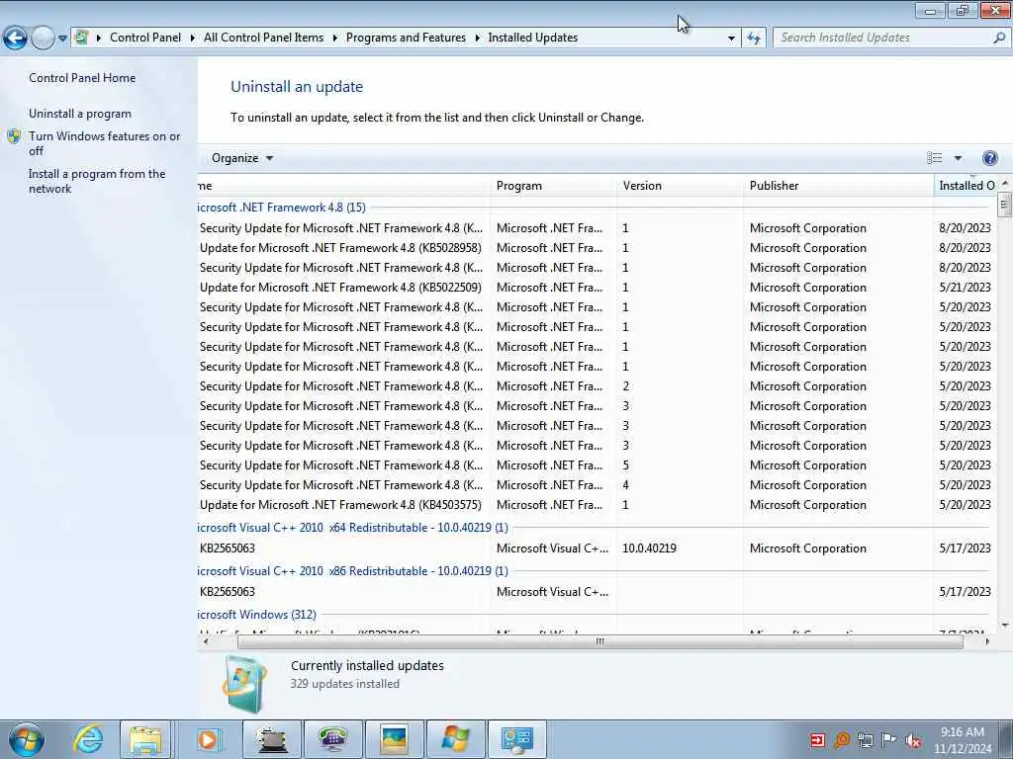This screenshot has height=759, width=1013.
Task: Collapse the Microsoft .NET Framework 4.8 (15) group
Action: click(x=282, y=208)
